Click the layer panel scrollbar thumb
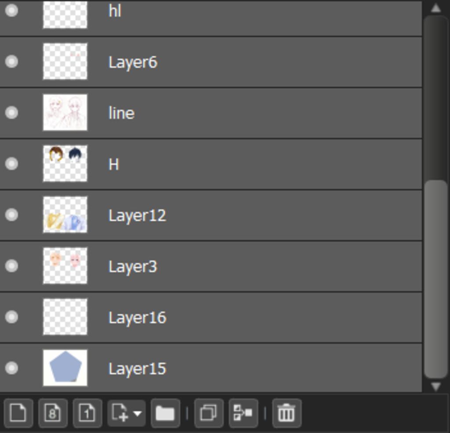 coord(435,279)
